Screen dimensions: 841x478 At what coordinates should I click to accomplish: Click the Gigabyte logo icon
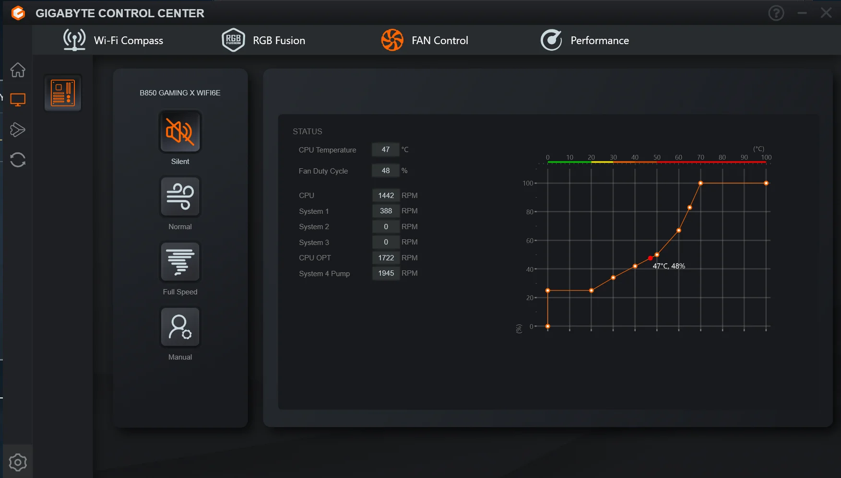[x=18, y=13]
